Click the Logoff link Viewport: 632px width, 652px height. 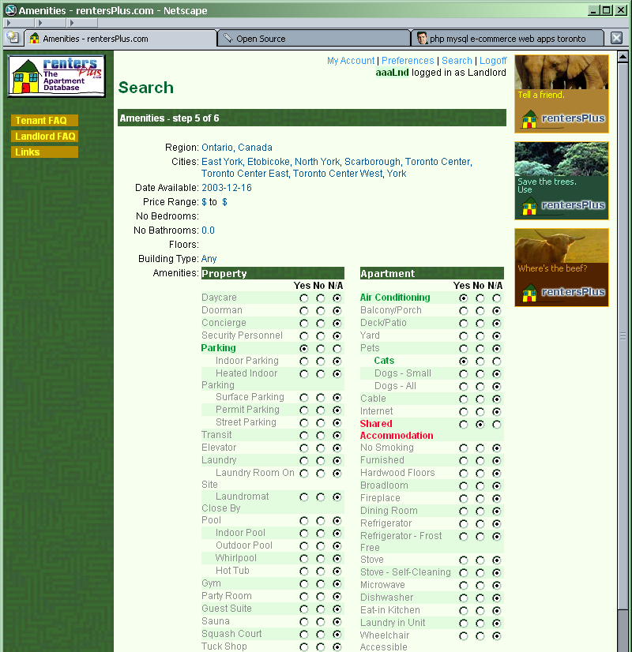point(493,61)
